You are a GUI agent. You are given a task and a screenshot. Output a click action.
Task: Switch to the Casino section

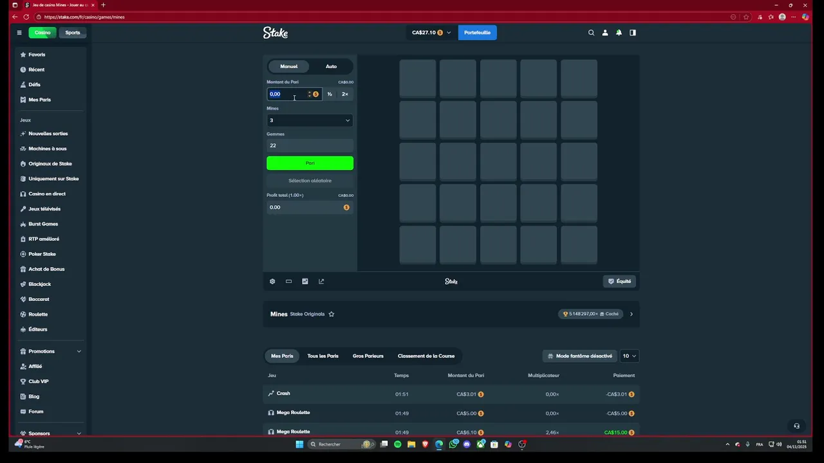(42, 33)
